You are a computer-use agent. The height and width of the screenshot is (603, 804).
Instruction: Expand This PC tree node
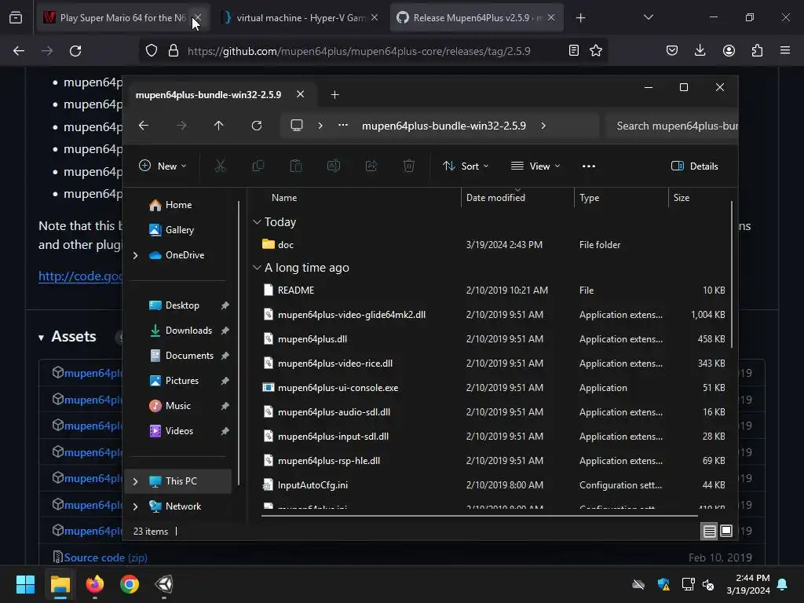[x=135, y=481]
